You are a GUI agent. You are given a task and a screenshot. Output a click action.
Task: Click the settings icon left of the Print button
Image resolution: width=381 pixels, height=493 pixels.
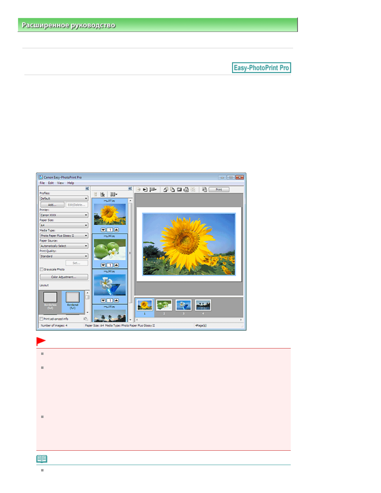pyautogui.click(x=204, y=190)
